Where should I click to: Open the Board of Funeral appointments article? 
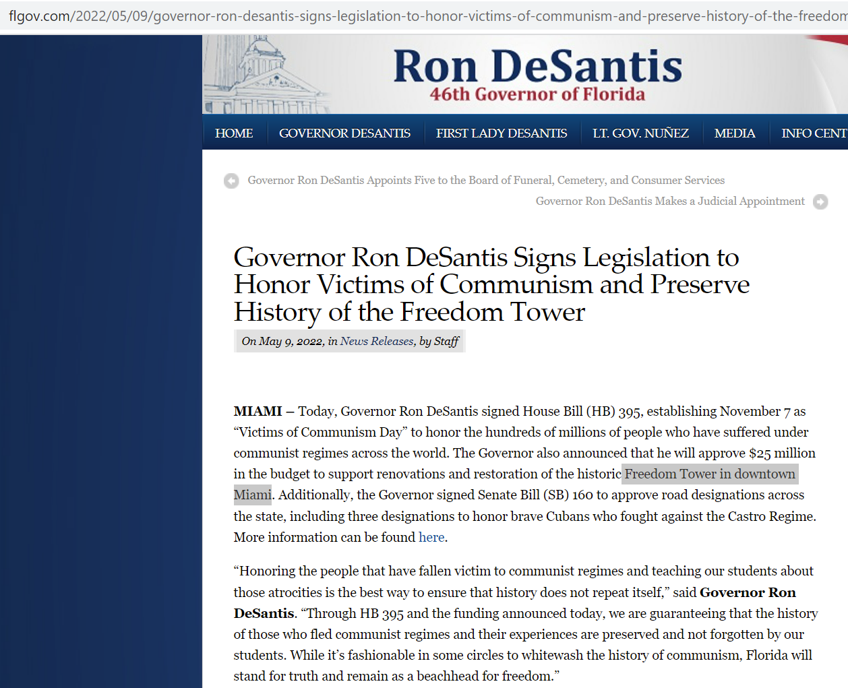click(x=485, y=181)
